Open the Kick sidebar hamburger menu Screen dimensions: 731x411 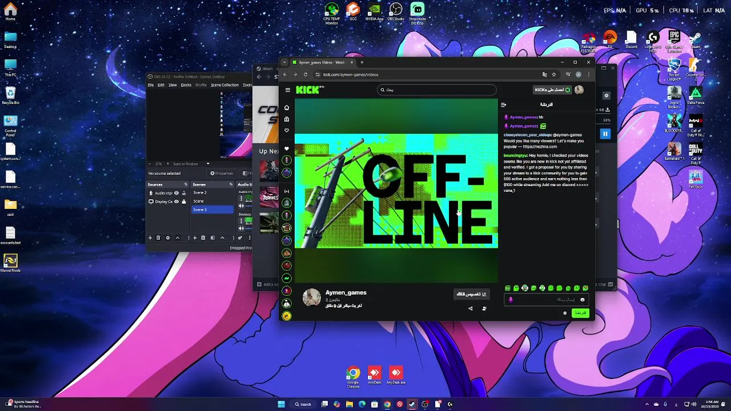[x=287, y=90]
